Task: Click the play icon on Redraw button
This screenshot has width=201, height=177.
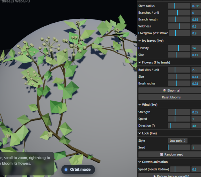Action: point(155,176)
